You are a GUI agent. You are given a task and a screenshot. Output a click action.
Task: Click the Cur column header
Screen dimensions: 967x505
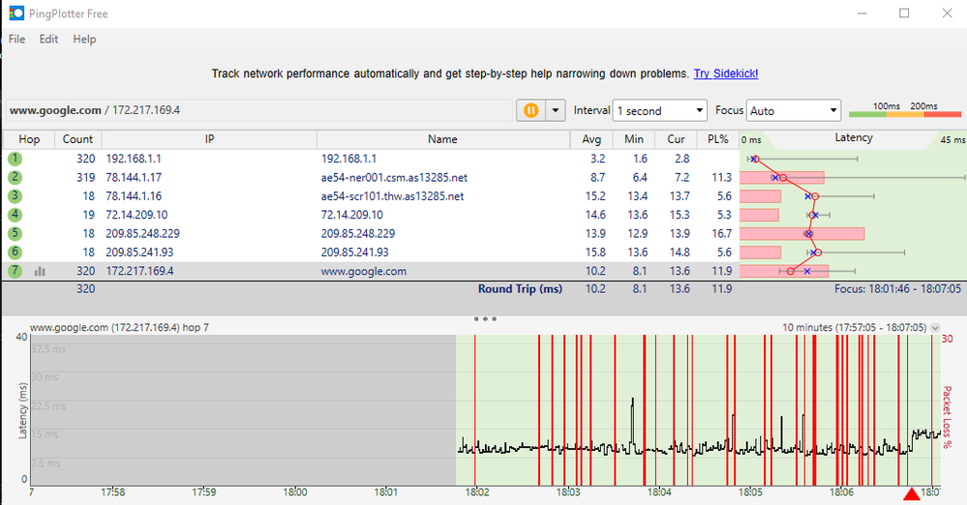[x=676, y=139]
